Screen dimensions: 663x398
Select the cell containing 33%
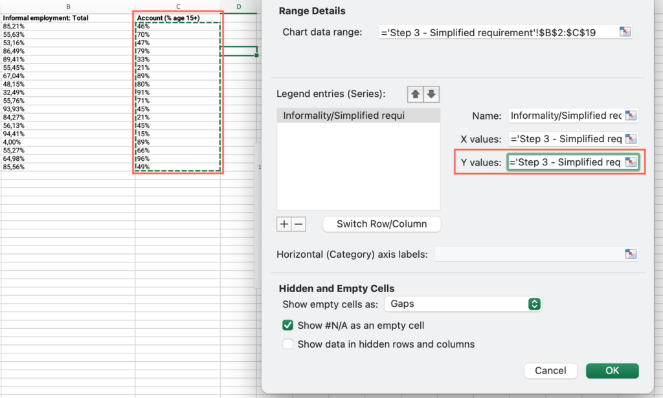178,59
